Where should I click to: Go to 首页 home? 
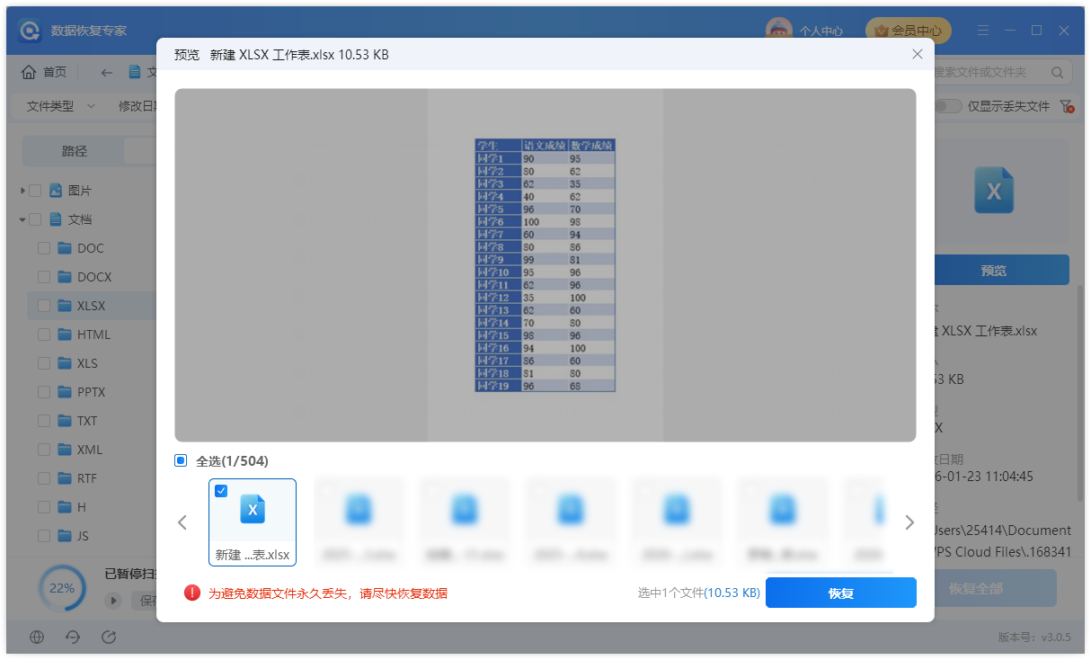click(x=44, y=72)
